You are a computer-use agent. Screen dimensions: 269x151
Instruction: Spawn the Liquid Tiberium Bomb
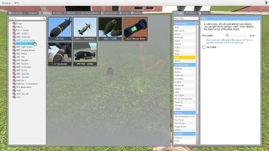click(x=135, y=29)
